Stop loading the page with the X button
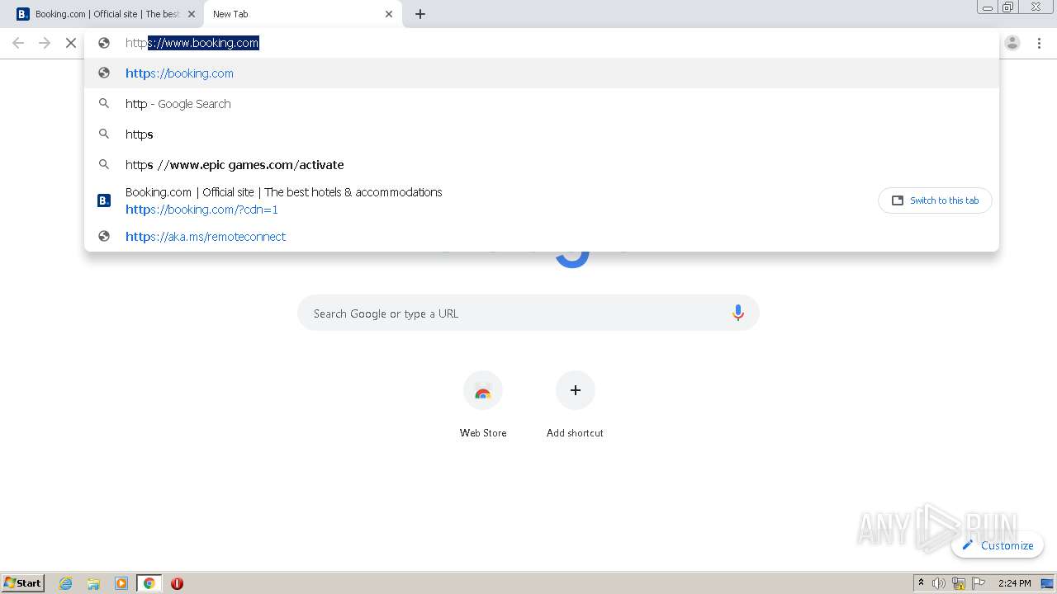Image resolution: width=1057 pixels, height=594 pixels. click(71, 43)
